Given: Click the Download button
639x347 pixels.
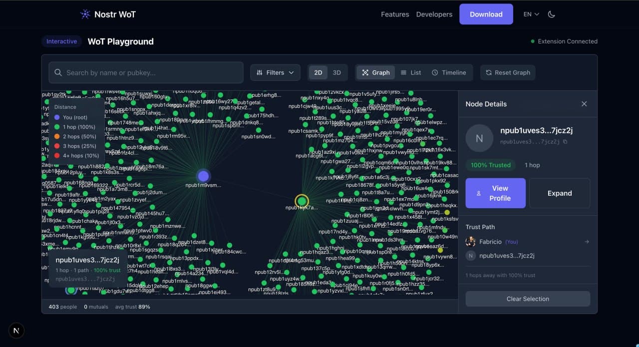Looking at the screenshot, I should [486, 14].
